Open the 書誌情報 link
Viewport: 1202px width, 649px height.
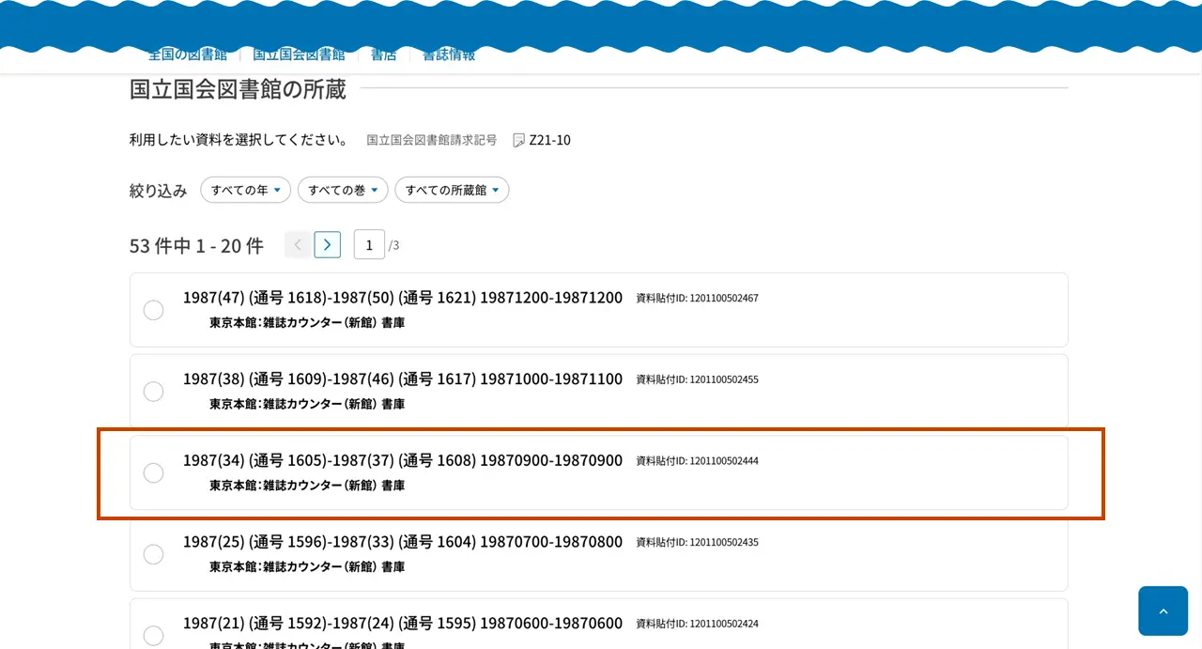448,54
